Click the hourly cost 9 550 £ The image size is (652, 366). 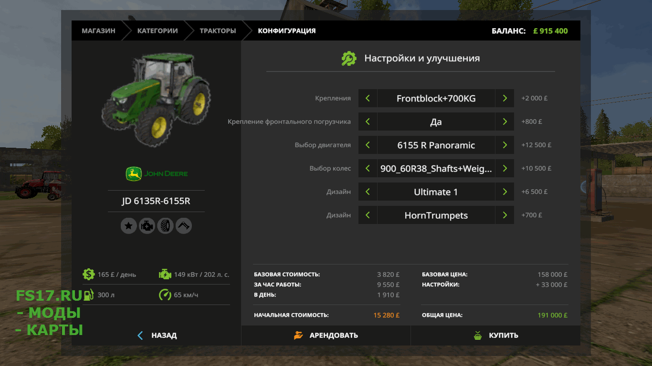point(388,285)
